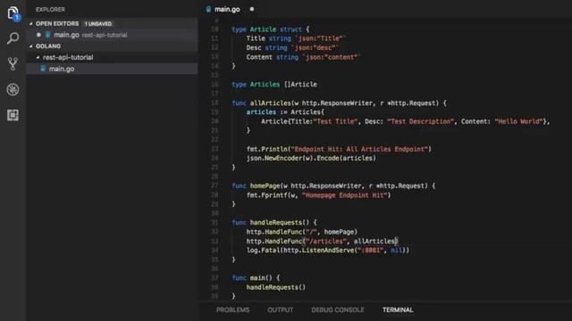The height and width of the screenshot is (321, 572).
Task: Click the unsaved dot on main.go tab
Action: [252, 9]
